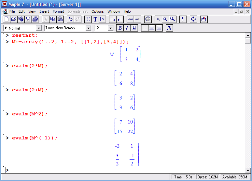Open the Times New Roman font dropdown

[88, 28]
